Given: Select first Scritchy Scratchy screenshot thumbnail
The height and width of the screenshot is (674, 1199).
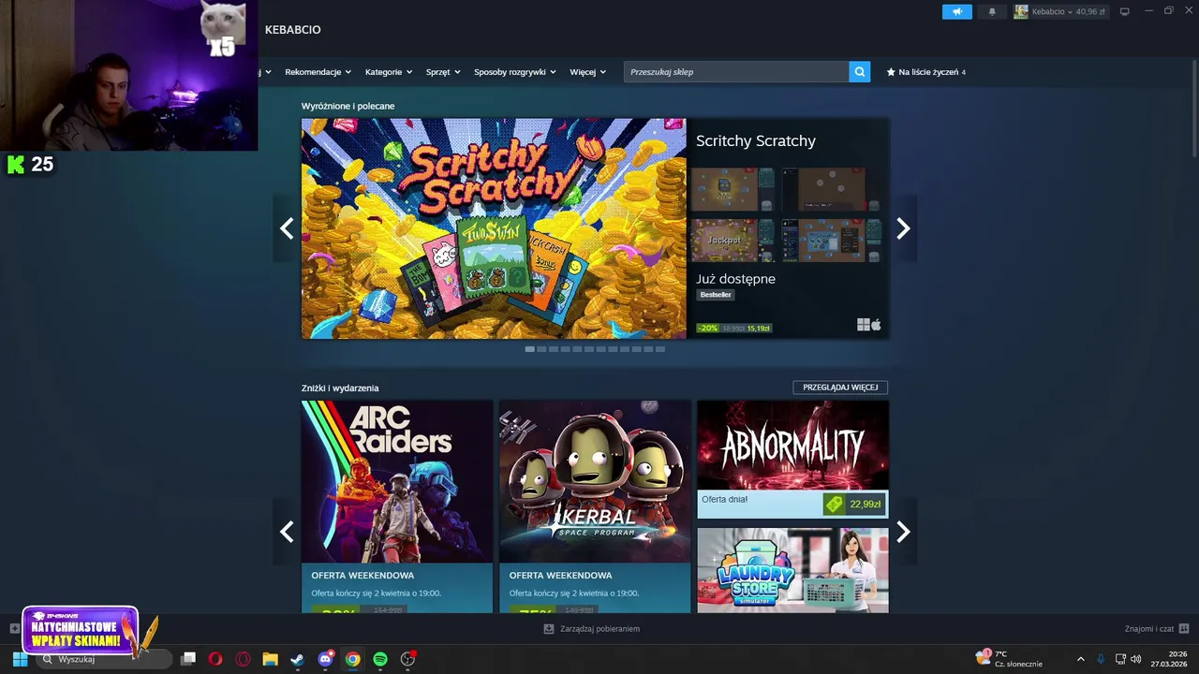Looking at the screenshot, I should click(x=733, y=189).
